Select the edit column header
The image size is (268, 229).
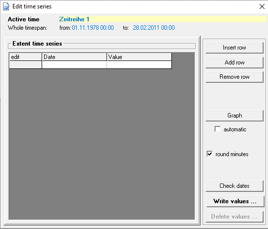coord(25,57)
